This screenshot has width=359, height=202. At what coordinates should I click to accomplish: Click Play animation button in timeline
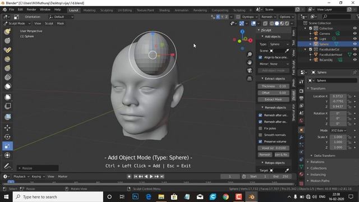[151, 176]
